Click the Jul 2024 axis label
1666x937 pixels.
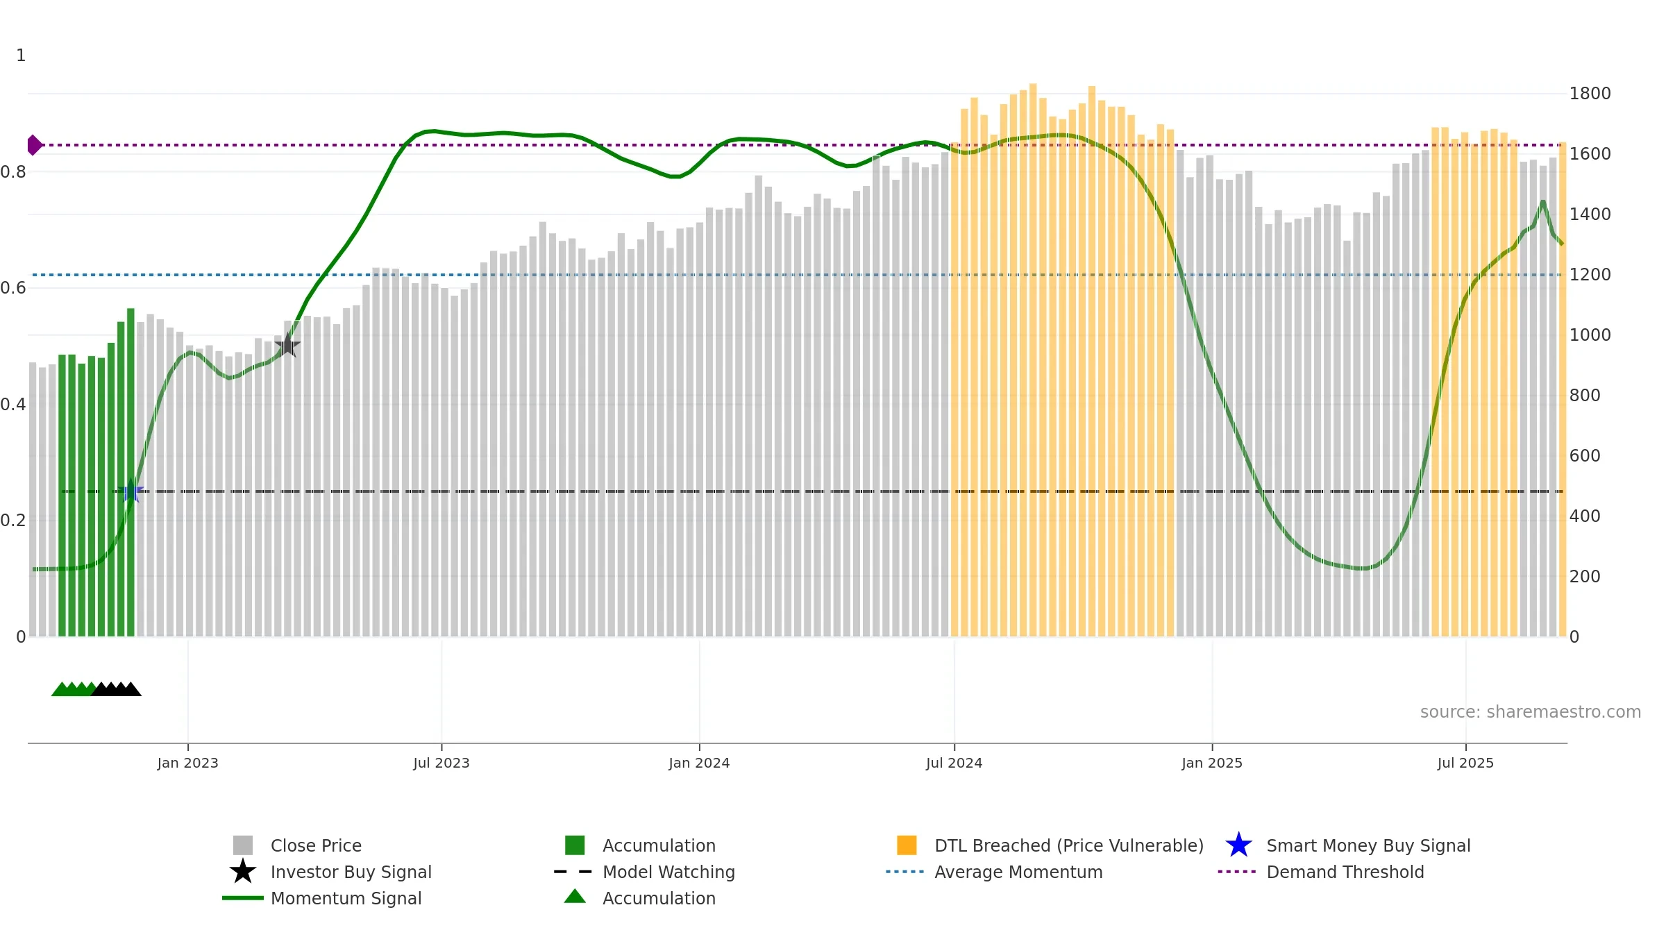coord(954,763)
